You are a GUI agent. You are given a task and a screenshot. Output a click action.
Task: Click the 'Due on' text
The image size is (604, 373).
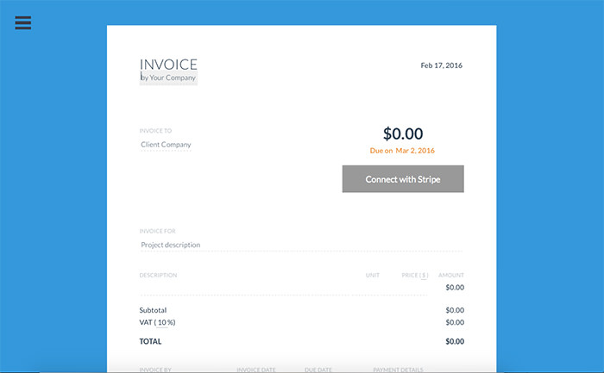point(381,151)
